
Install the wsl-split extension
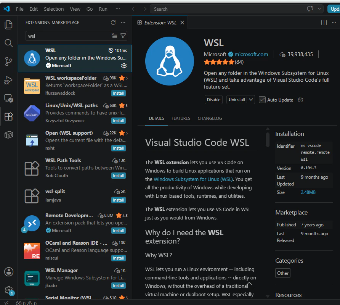pos(119,200)
